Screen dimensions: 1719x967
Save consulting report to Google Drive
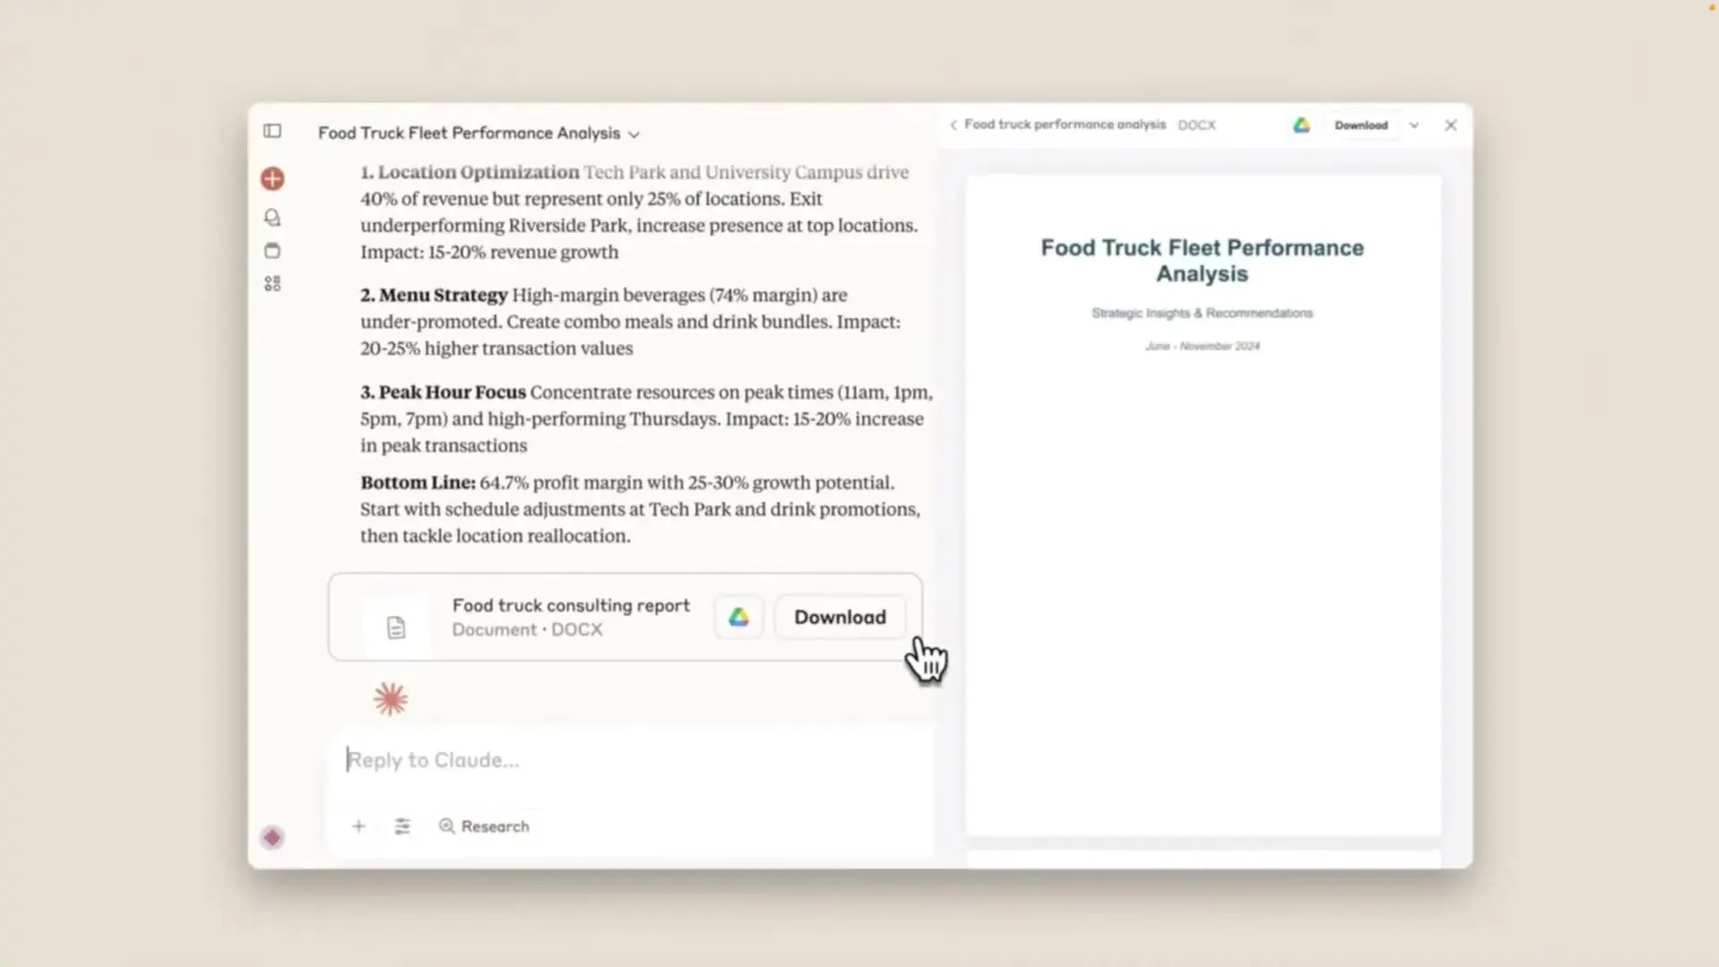click(x=739, y=617)
